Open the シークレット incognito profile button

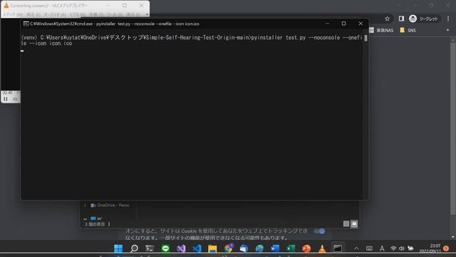424,19
